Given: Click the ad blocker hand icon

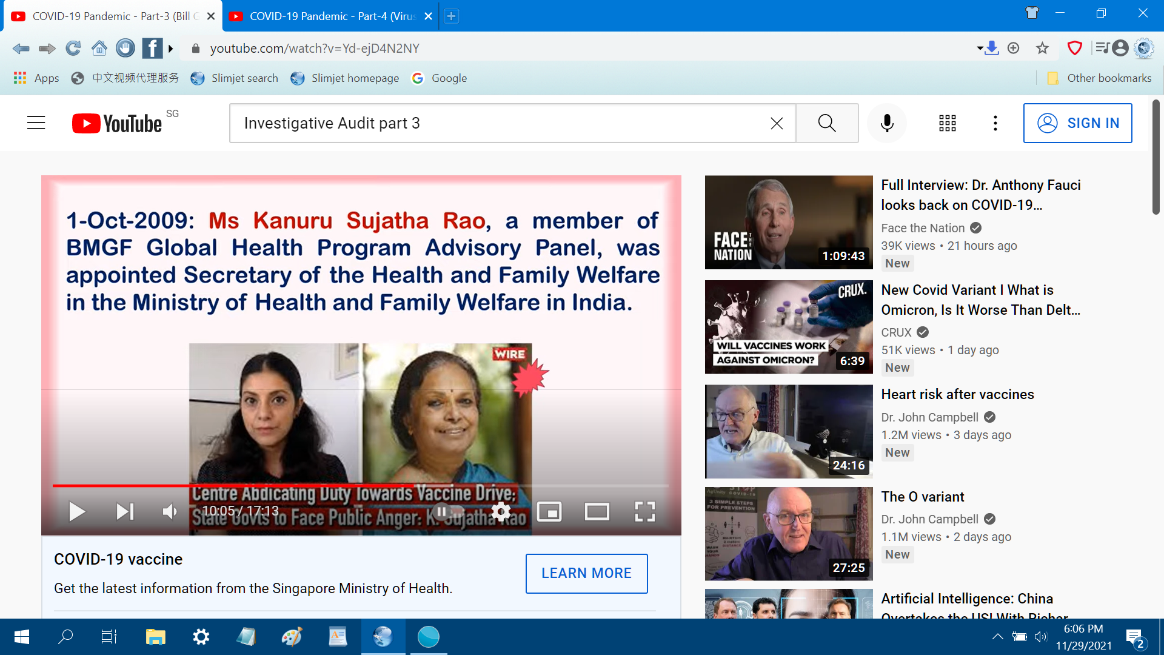Looking at the screenshot, I should tap(125, 48).
